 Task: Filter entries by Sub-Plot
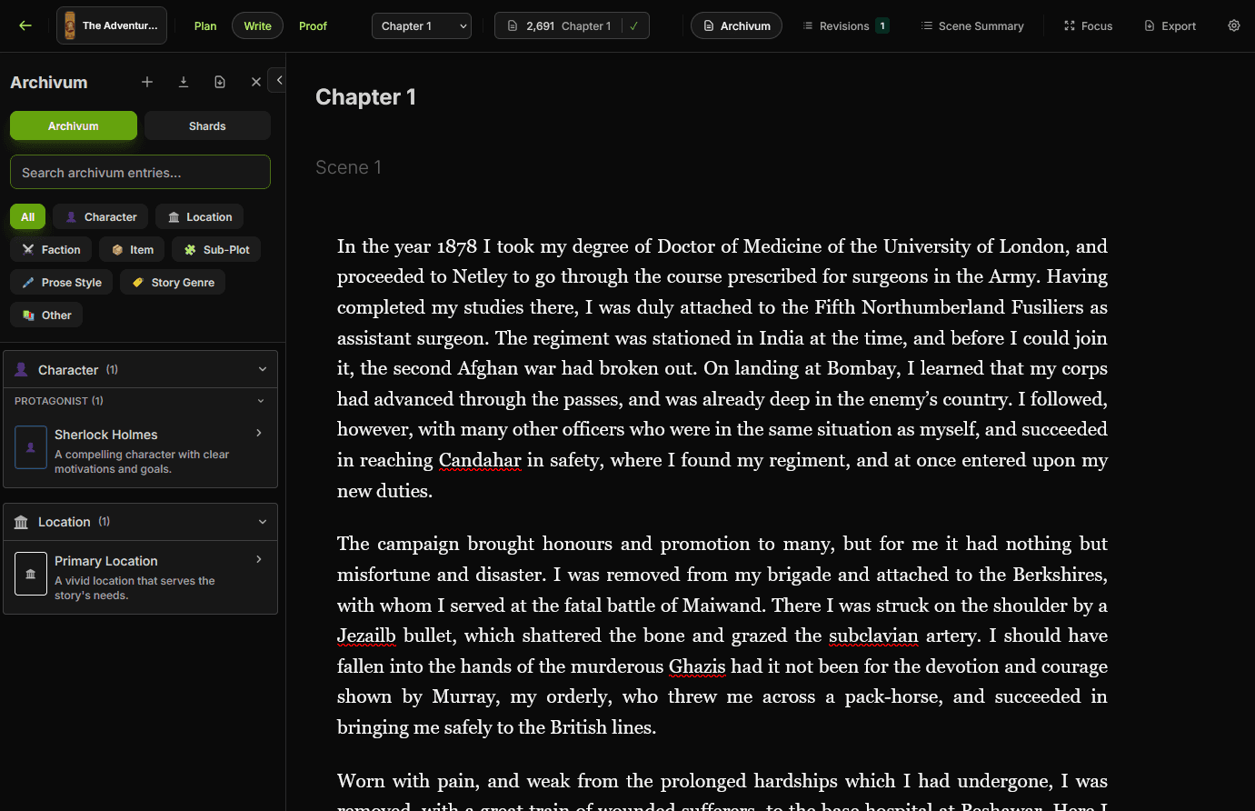point(216,249)
